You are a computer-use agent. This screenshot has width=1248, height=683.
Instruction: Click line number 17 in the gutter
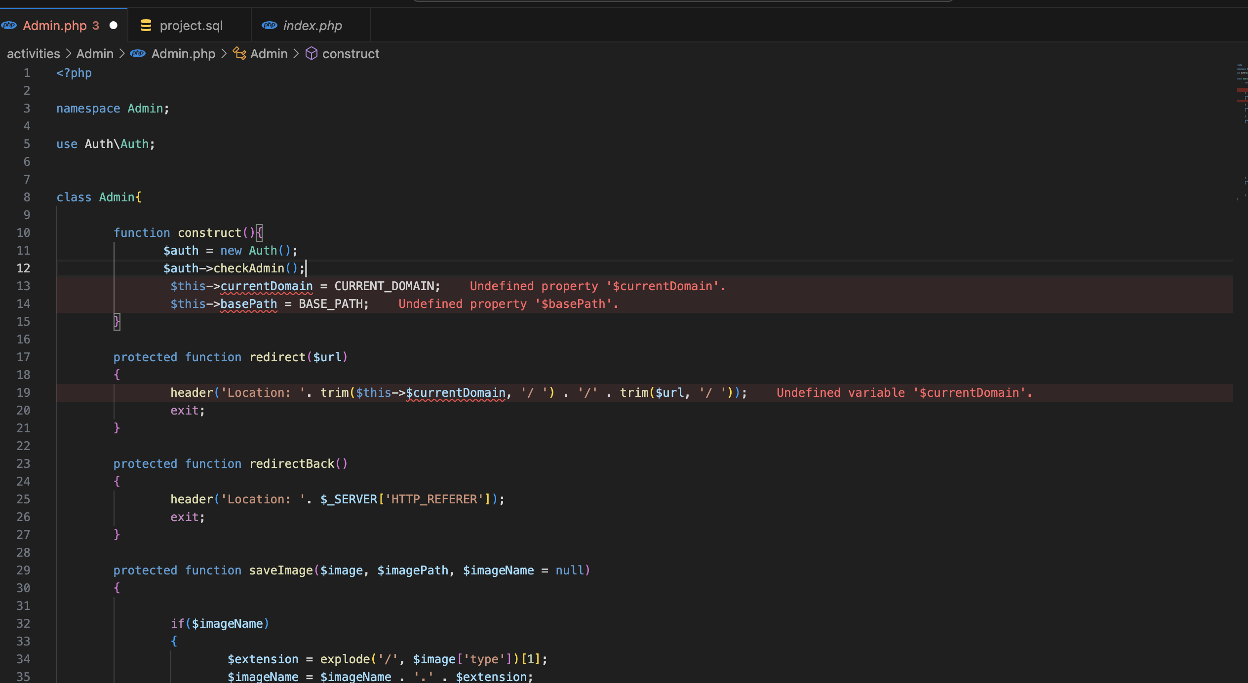point(23,357)
